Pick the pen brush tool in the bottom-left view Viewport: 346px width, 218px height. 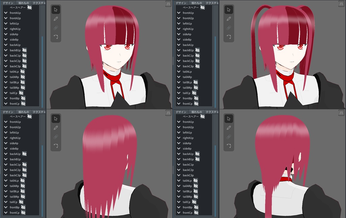56,128
